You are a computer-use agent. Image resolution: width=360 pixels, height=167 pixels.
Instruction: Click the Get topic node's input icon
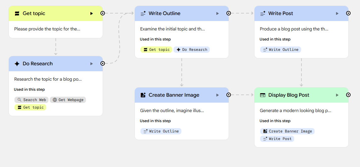point(17,13)
